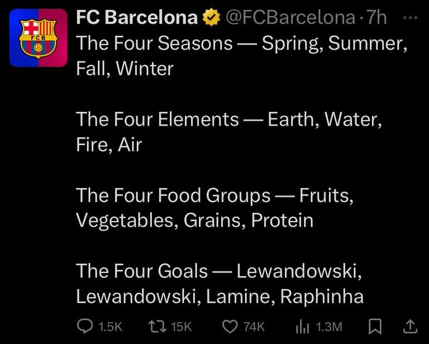This screenshot has height=344, width=429.
Task: Open the @FCBarcelona handle link
Action: click(x=289, y=18)
